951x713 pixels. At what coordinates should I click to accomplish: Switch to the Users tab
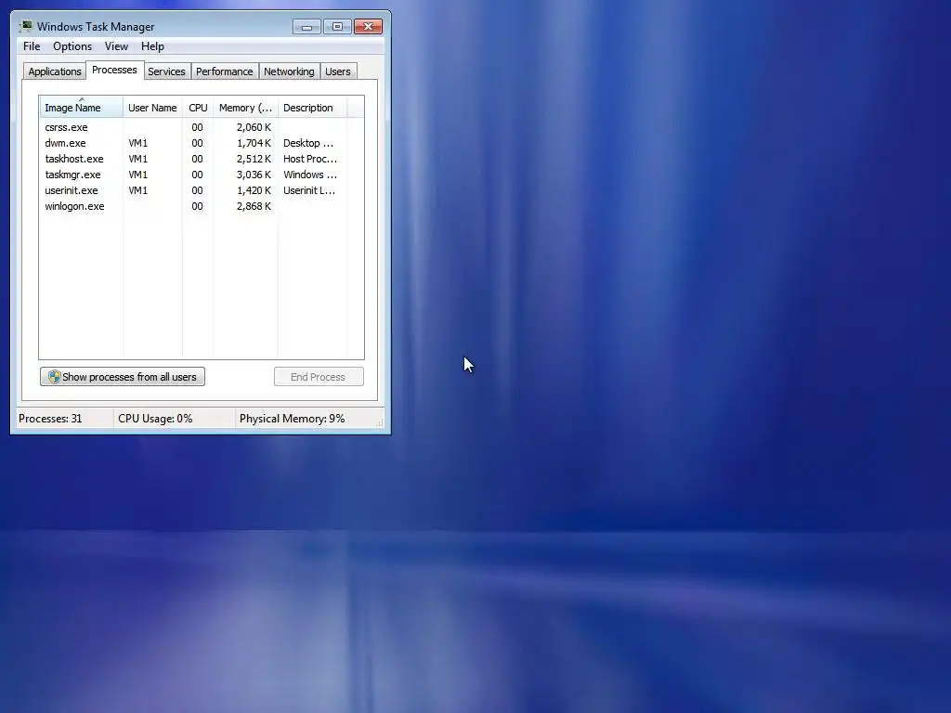pos(337,71)
